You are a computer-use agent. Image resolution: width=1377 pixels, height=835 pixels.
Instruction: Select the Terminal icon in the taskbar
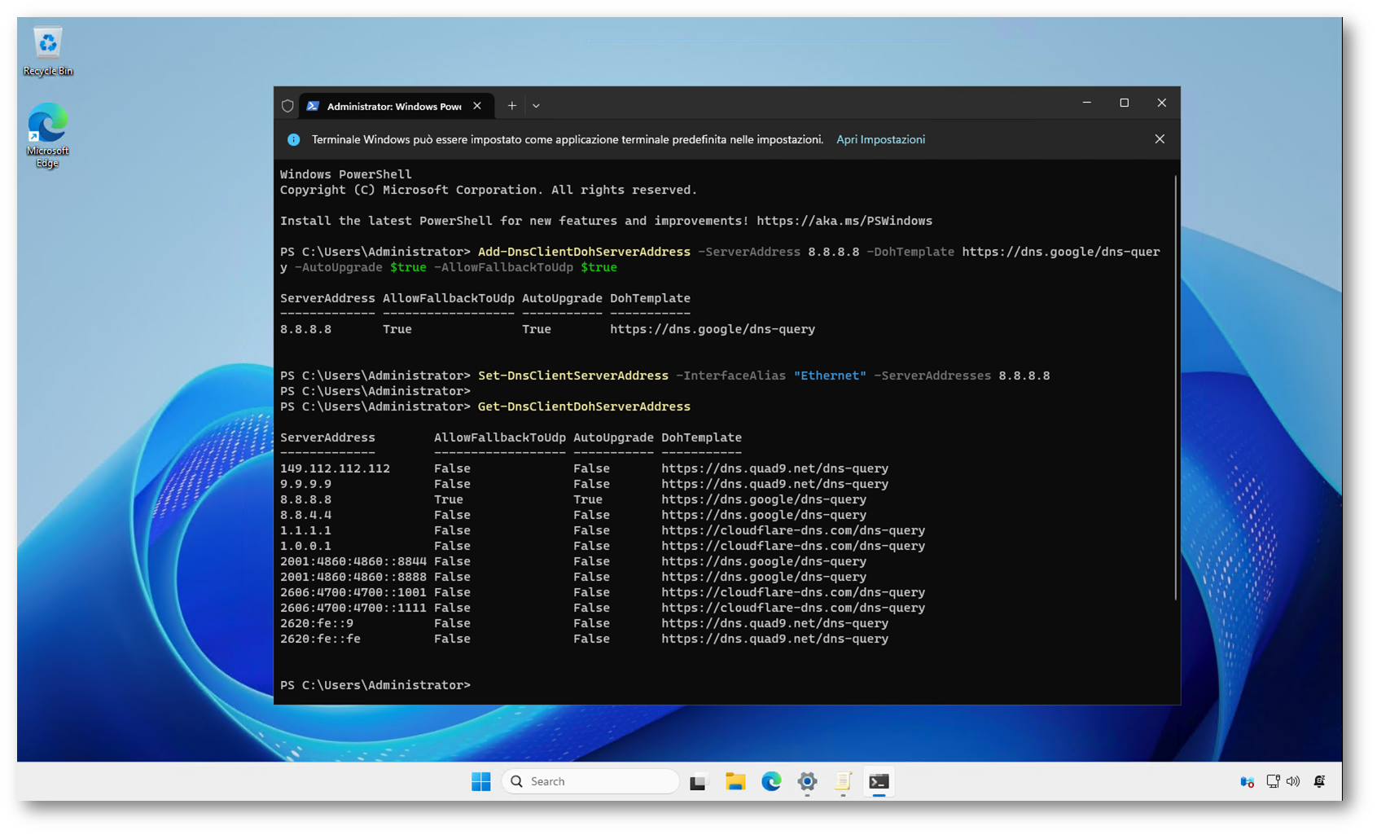pyautogui.click(x=879, y=782)
